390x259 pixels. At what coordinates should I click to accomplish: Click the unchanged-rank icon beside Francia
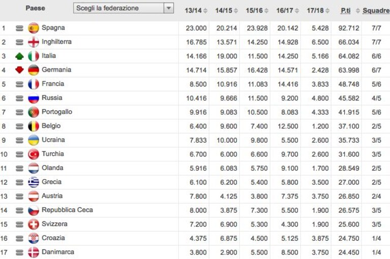pyautogui.click(x=19, y=84)
